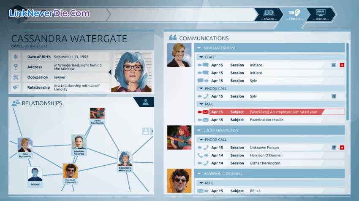Click the address in Wonderland text

pos(78,67)
